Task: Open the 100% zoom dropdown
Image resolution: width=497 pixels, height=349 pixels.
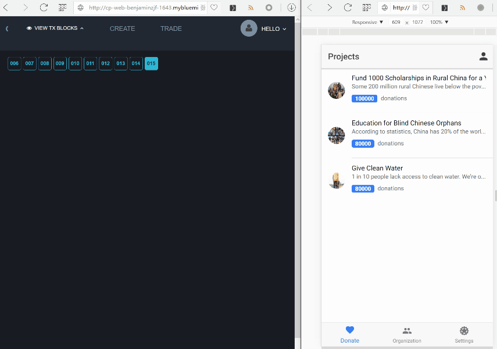Action: (x=439, y=22)
